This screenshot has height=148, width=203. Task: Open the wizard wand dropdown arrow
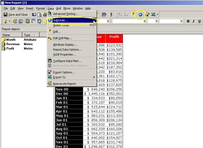tap(10, 21)
